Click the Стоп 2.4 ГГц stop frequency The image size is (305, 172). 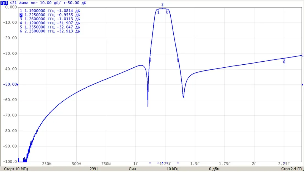tap(292, 169)
